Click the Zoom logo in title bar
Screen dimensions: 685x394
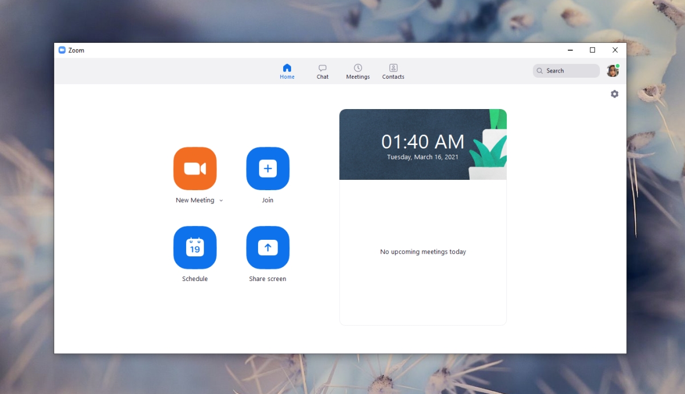pos(62,50)
